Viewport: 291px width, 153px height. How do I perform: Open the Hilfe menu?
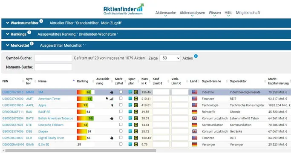pyautogui.click(x=228, y=13)
